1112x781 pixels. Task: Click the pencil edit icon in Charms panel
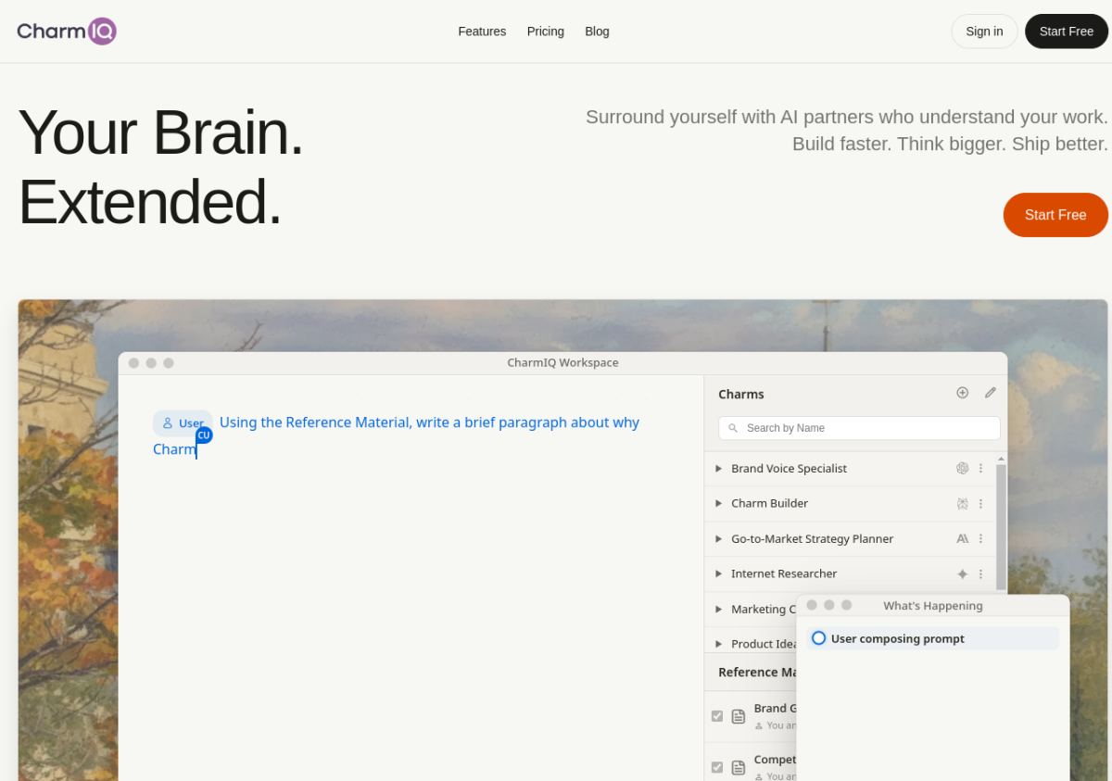991,393
